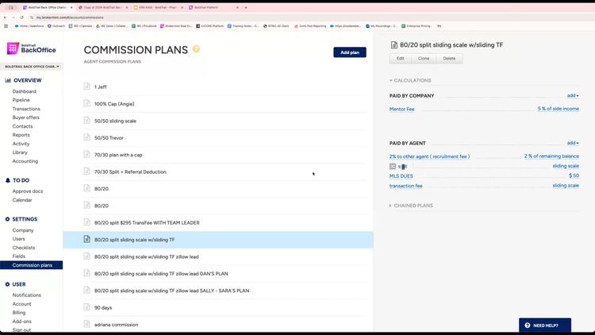Viewport: 595px width, 335px height.
Task: Open Notifications under User
Action: 26,295
